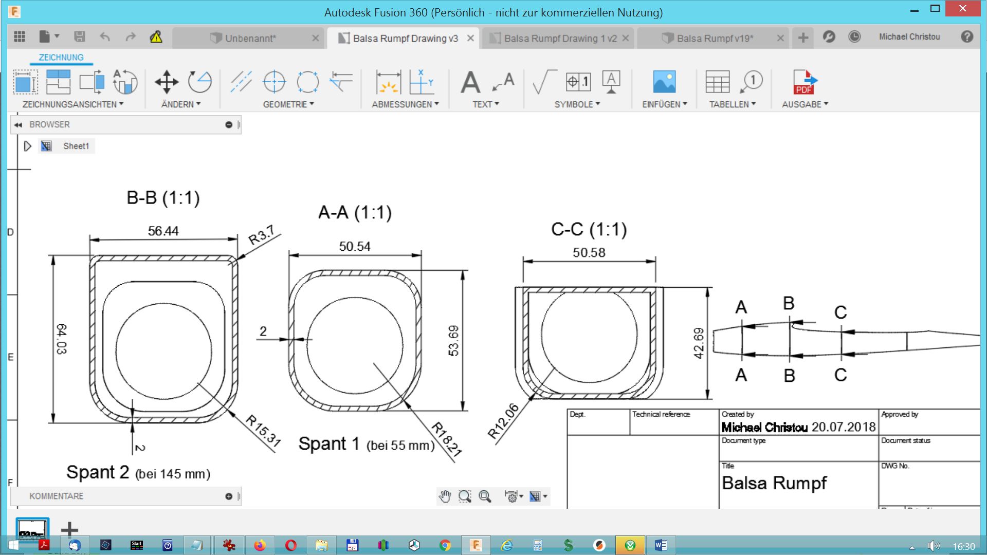
Task: Select the Leader text tool
Action: [x=503, y=82]
